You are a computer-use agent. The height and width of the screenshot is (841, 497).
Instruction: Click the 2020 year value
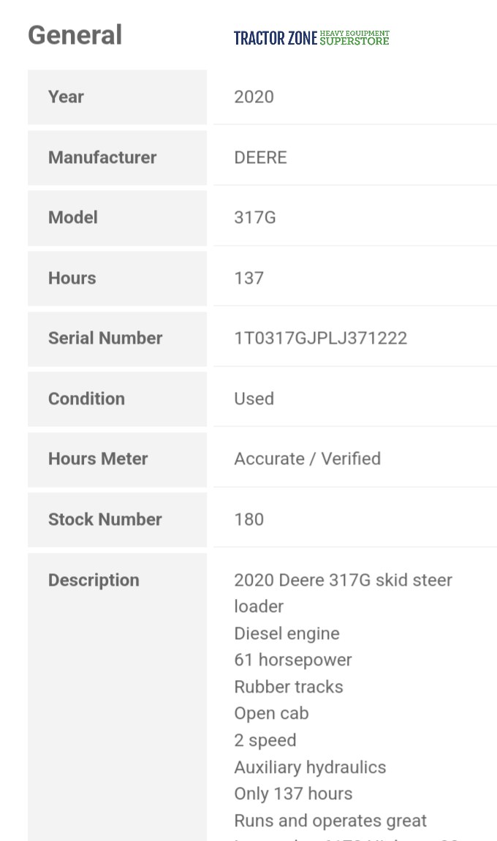coord(254,97)
